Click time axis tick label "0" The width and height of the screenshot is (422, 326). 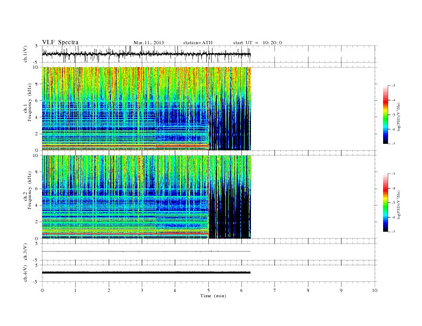pyautogui.click(x=42, y=290)
